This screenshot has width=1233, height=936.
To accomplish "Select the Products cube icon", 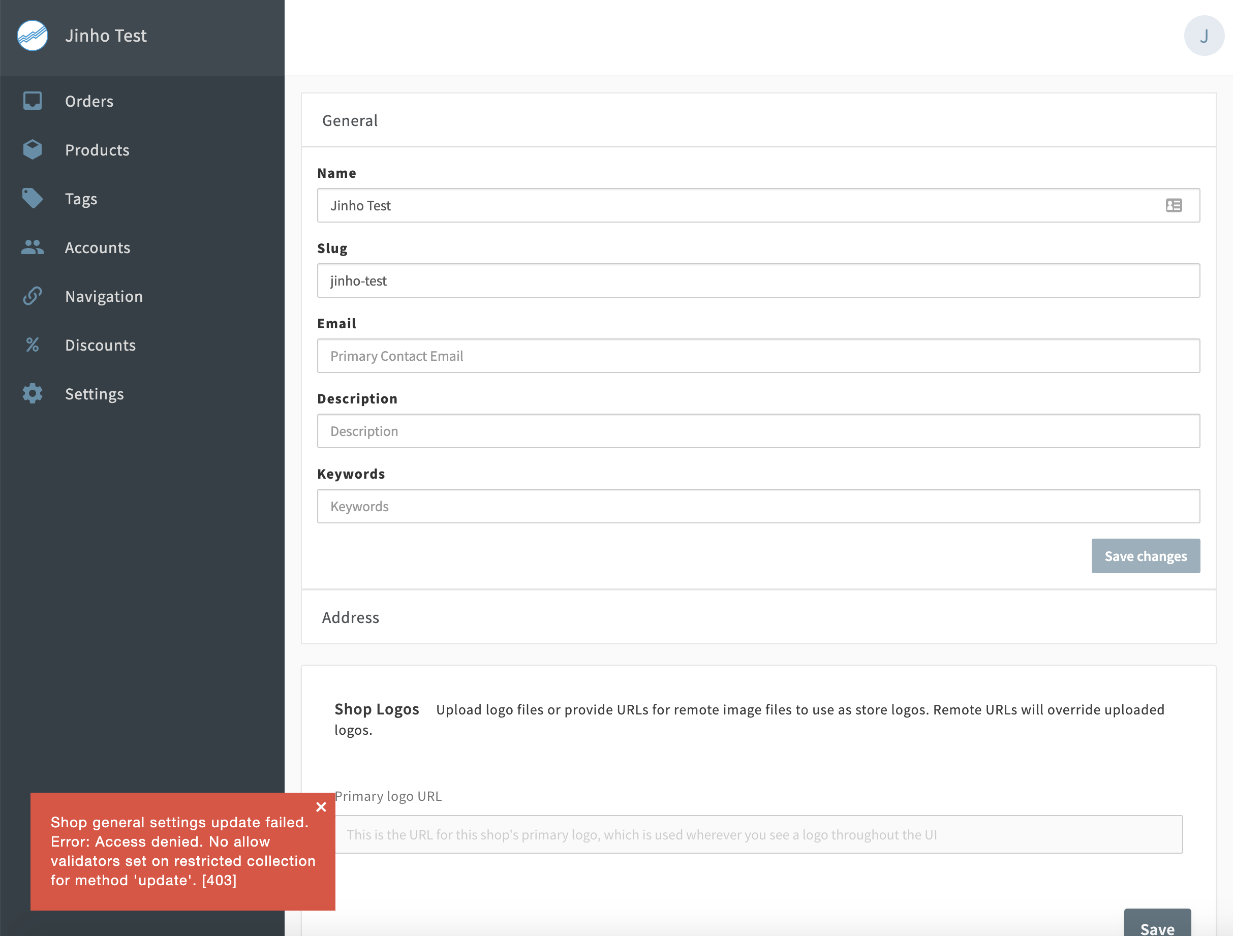I will pos(32,149).
